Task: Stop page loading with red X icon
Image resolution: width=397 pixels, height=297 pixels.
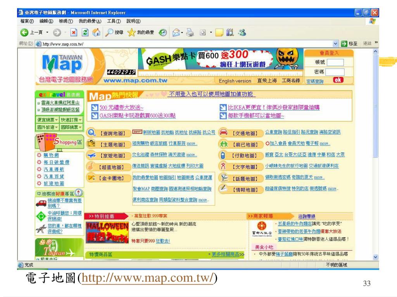Action: point(74,32)
